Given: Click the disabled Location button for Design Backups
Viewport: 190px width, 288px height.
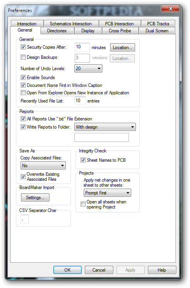Looking at the screenshot, I should coord(122,58).
